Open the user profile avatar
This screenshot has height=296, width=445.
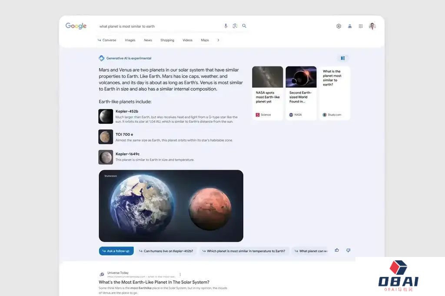coord(372,26)
